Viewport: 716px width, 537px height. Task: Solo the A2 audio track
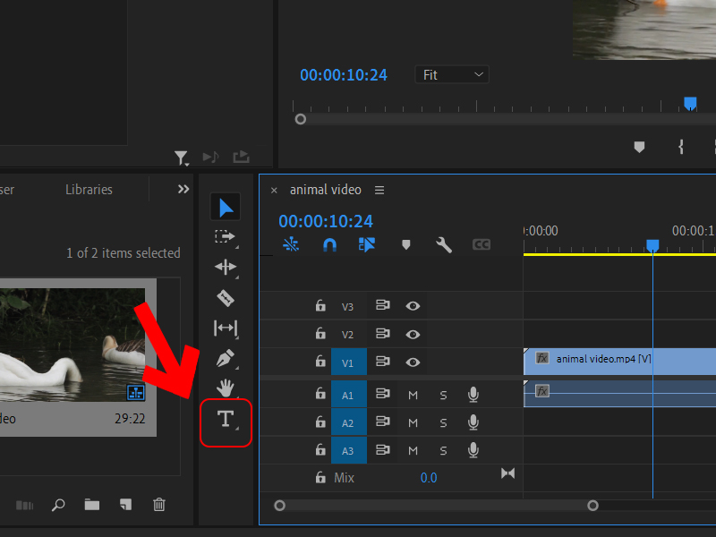(442, 422)
